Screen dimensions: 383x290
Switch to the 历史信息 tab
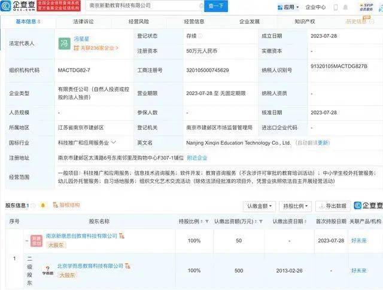click(x=360, y=22)
